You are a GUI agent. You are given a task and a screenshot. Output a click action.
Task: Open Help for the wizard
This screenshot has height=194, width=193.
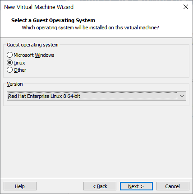tap(20, 186)
